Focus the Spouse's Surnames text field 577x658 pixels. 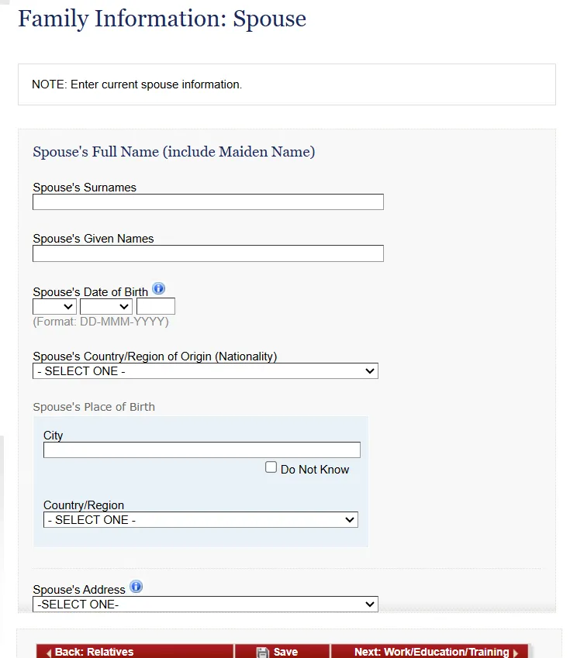(208, 202)
